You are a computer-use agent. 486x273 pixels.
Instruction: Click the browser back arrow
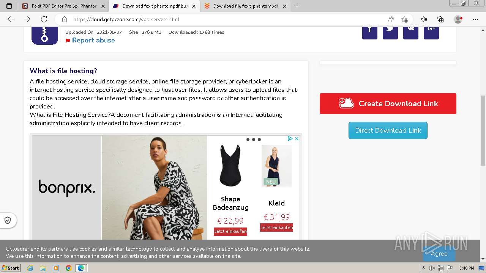click(x=11, y=19)
